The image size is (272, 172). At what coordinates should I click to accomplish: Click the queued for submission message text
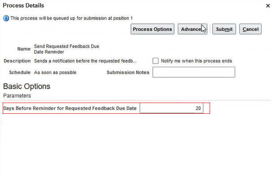(71, 18)
